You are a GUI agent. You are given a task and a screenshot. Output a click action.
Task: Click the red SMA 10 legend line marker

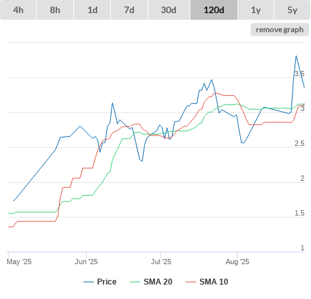191,282
